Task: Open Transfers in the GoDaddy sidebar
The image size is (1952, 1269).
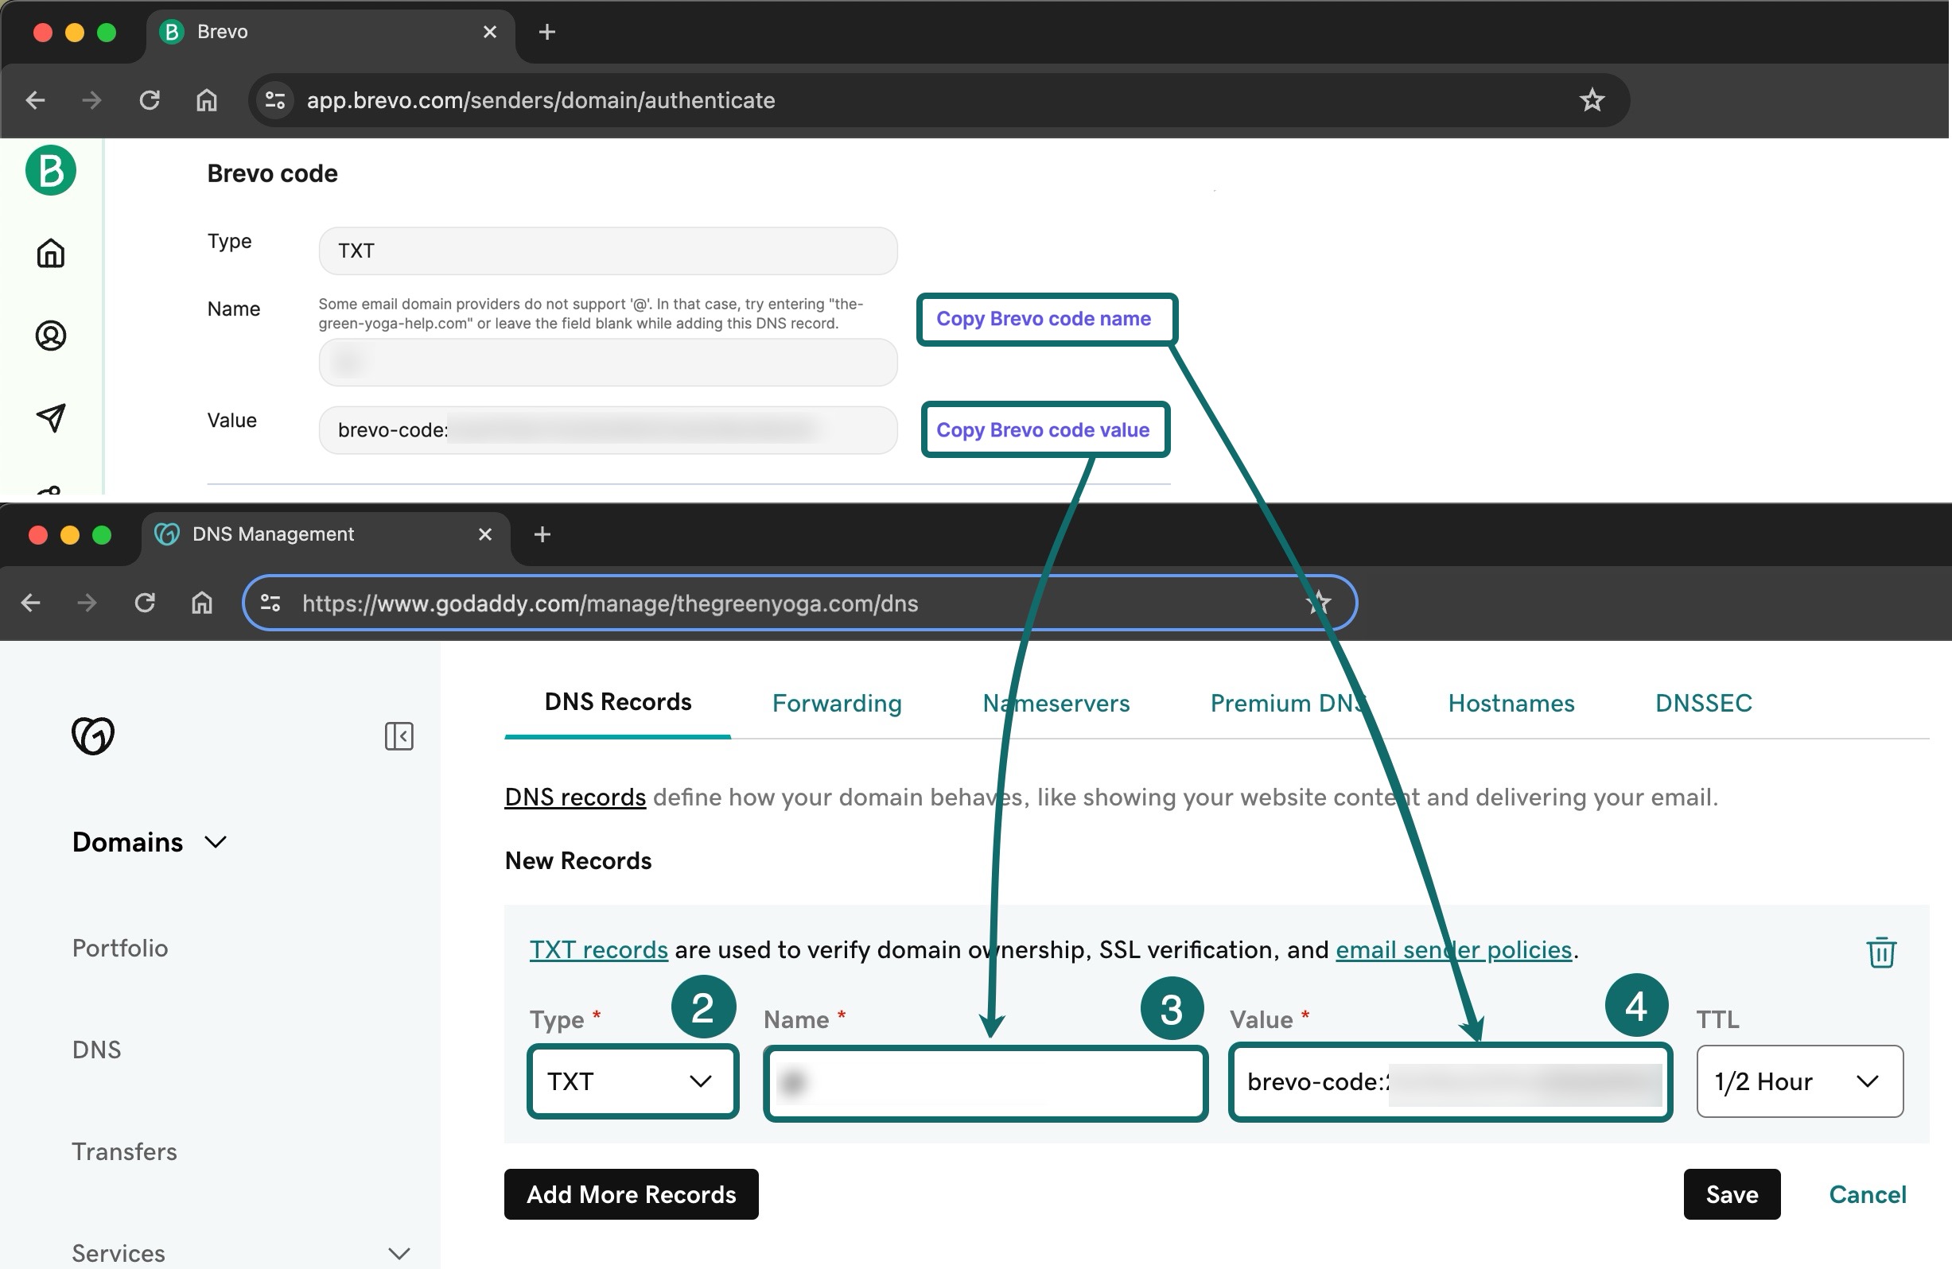Action: (124, 1151)
